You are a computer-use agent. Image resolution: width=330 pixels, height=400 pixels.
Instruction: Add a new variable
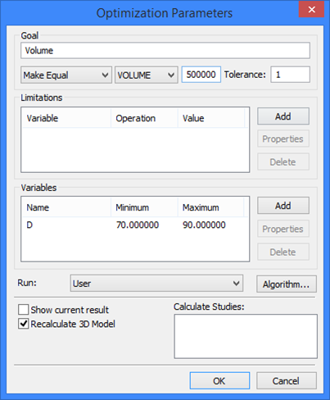[283, 206]
